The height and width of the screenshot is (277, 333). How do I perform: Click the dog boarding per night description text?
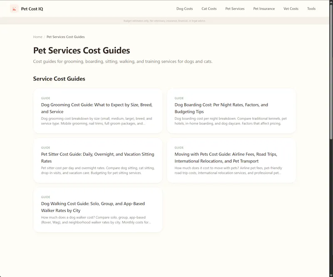[231, 121]
